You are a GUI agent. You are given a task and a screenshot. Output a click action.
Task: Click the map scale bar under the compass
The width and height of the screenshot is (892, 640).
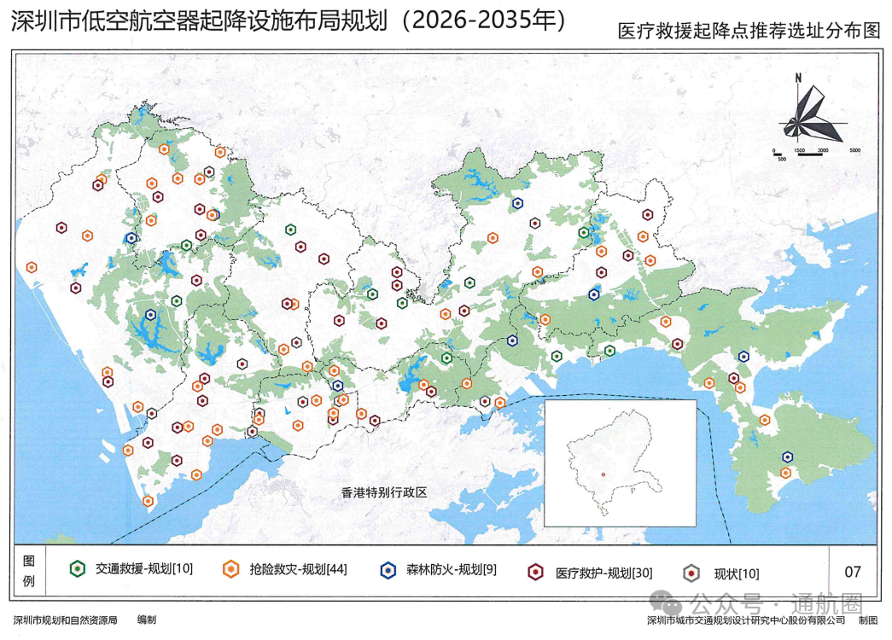(x=817, y=154)
